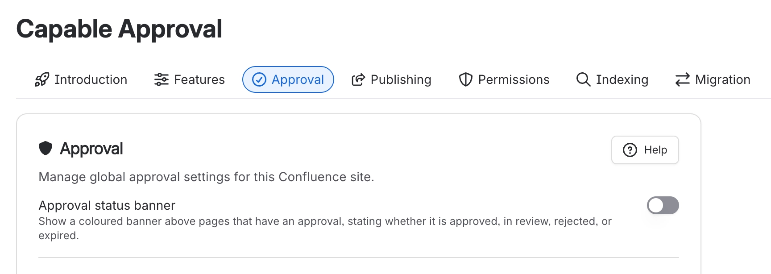Click the rocket icon beside Introduction
The height and width of the screenshot is (274, 771).
click(42, 79)
